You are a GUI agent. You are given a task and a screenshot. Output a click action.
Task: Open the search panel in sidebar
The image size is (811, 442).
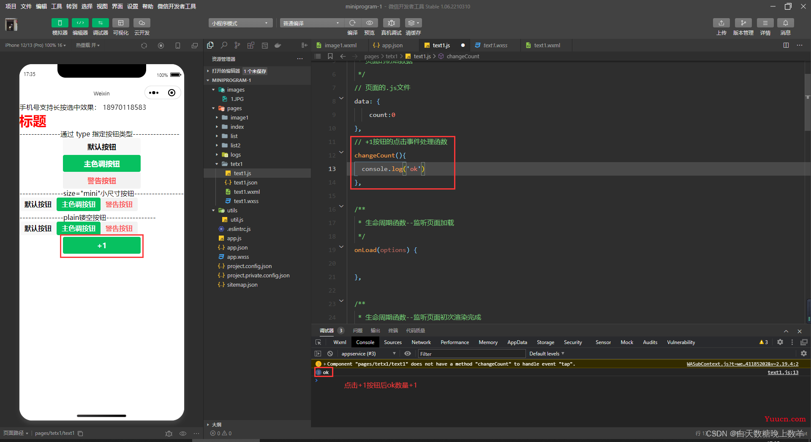[x=224, y=45]
